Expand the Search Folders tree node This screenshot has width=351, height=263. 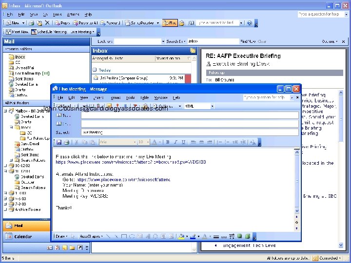11,160
